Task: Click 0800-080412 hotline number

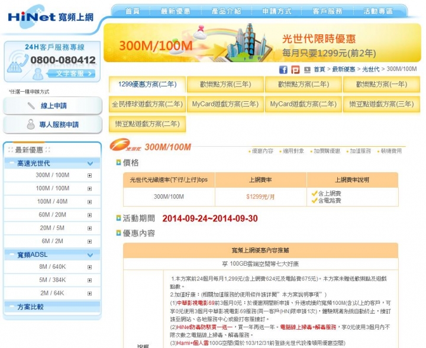Action: pyautogui.click(x=63, y=60)
